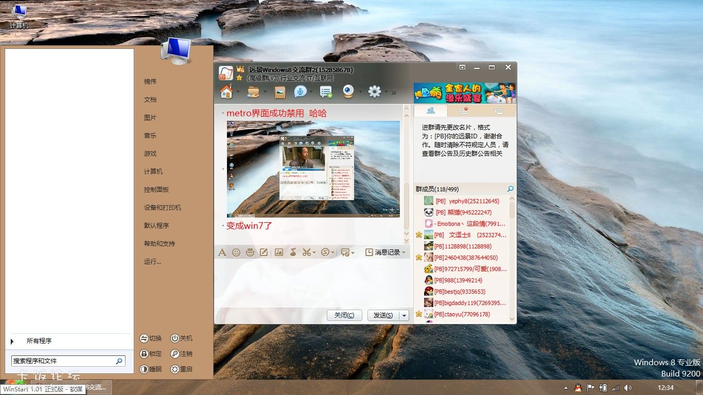The width and height of the screenshot is (703, 395).
Task: Open the font formatting 'A' tool
Action: pos(222,253)
